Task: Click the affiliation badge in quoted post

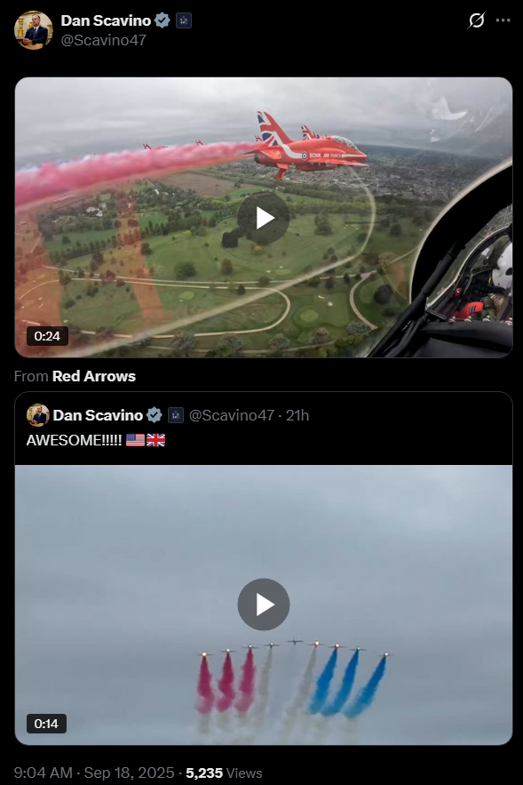Action: click(x=176, y=415)
